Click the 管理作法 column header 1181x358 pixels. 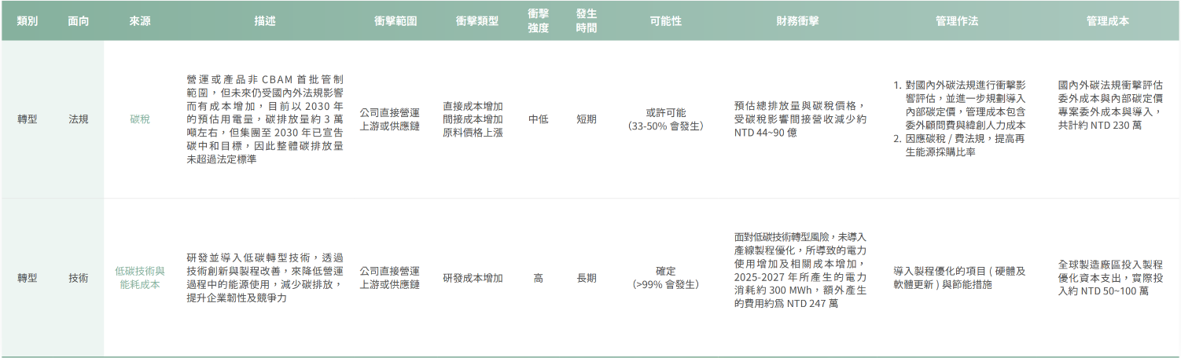pos(957,21)
